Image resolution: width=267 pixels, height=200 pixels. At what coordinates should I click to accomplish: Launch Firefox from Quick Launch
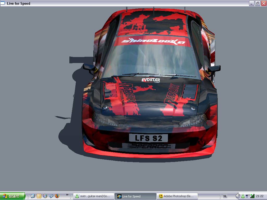[x=57, y=196]
